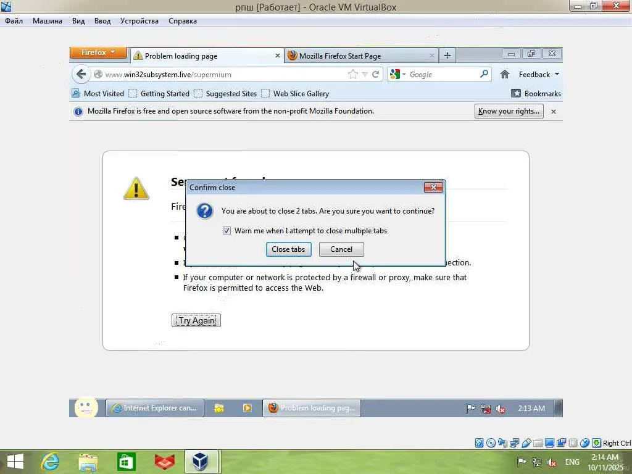Click guest network tray icon
632x474 pixels.
pos(486,409)
